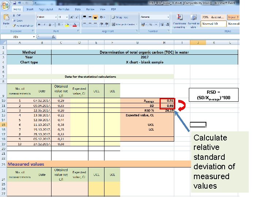Apply the Input 2 cell style
The width and height of the screenshot is (263, 197).
point(233,17)
